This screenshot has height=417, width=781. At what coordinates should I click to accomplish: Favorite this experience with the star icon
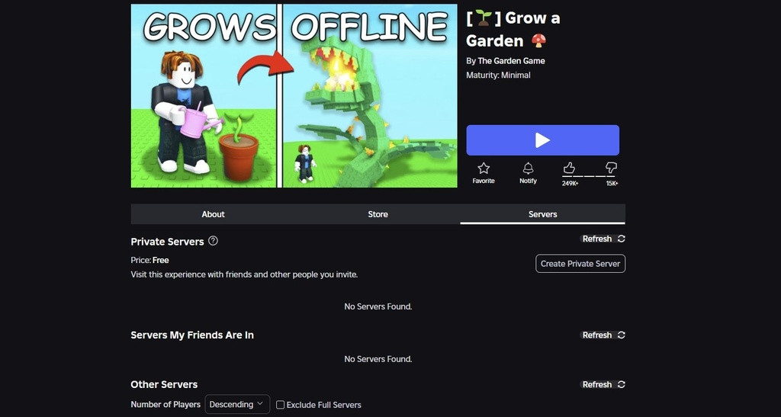[483, 168]
